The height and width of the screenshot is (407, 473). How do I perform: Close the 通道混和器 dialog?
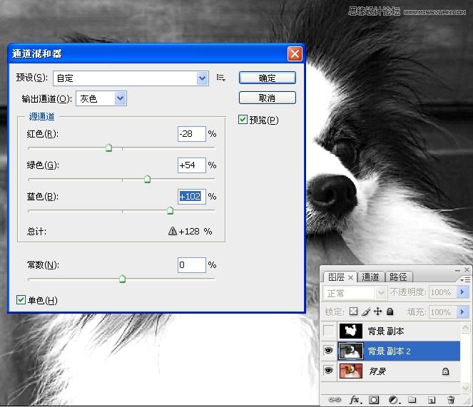tap(295, 54)
